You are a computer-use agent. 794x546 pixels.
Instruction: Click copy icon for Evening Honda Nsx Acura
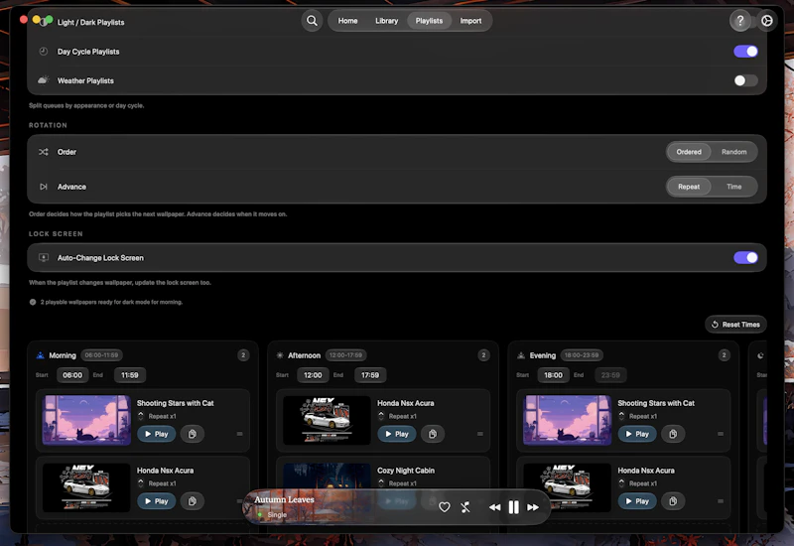(x=673, y=501)
